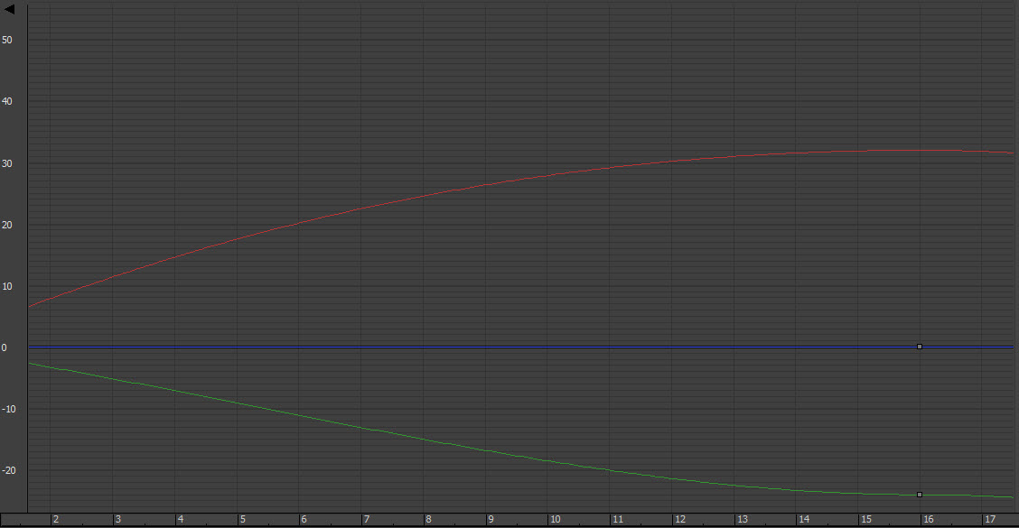Click frame 2 on the time ruler
The width and height of the screenshot is (1019, 528).
coord(56,520)
